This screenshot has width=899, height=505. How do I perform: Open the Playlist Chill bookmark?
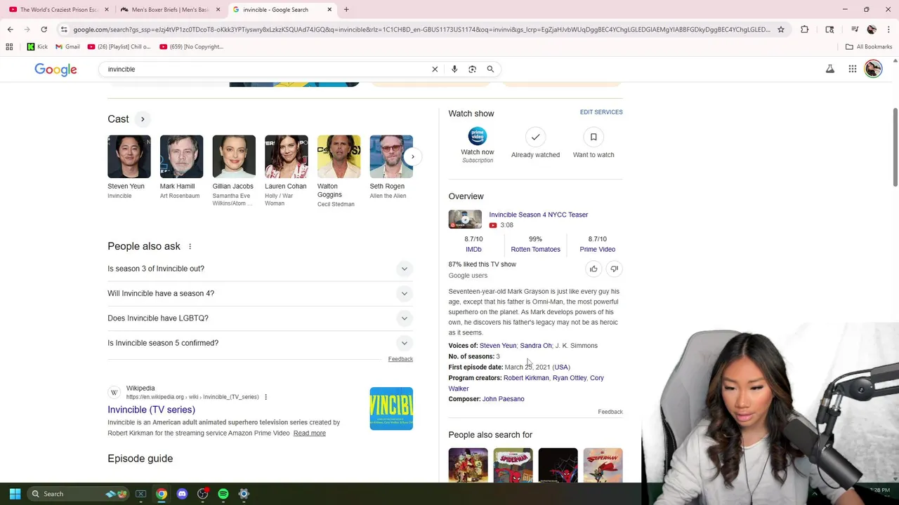pyautogui.click(x=119, y=47)
